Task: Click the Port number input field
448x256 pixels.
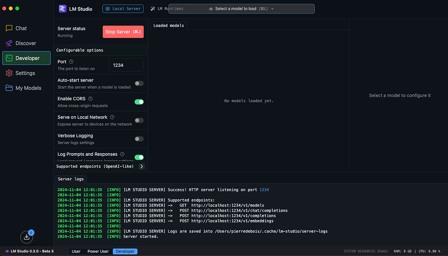Action: (126, 64)
